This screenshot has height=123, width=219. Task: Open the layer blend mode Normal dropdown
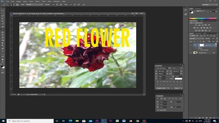pyautogui.click(x=196, y=39)
